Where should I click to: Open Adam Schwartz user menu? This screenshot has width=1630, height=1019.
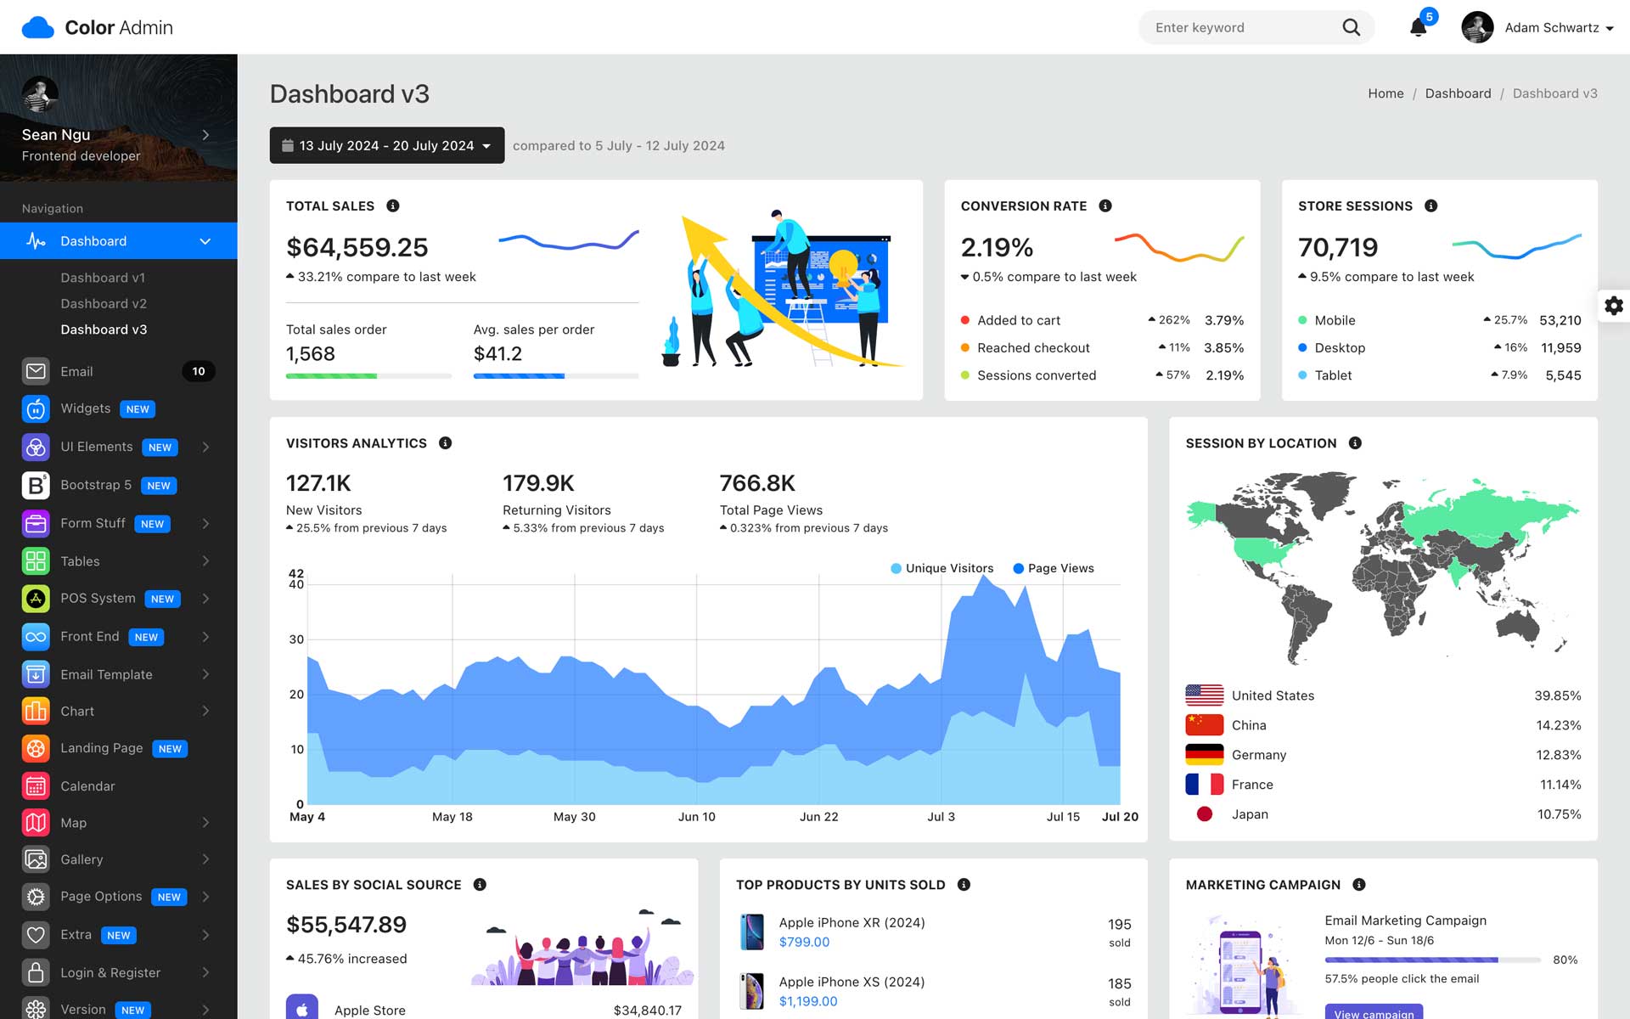(x=1537, y=28)
